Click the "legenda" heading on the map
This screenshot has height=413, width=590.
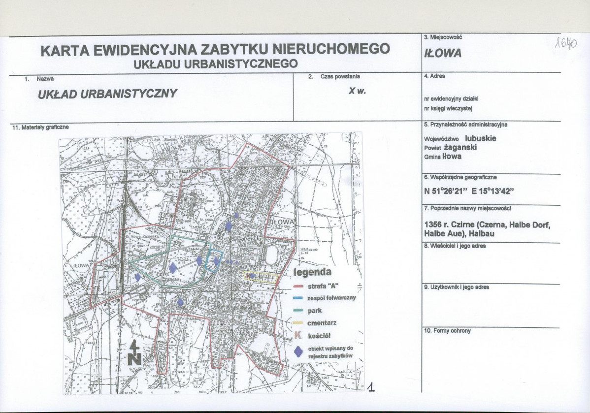pyautogui.click(x=312, y=272)
